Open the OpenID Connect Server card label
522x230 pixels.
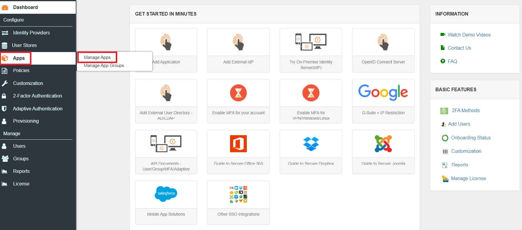[383, 62]
